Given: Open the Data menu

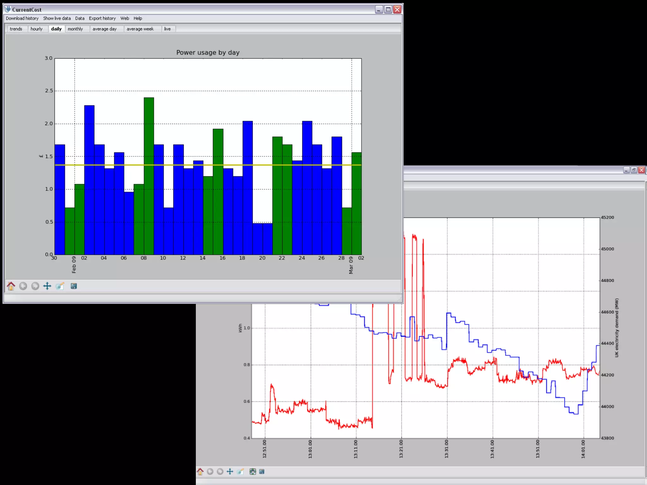Looking at the screenshot, I should (80, 18).
